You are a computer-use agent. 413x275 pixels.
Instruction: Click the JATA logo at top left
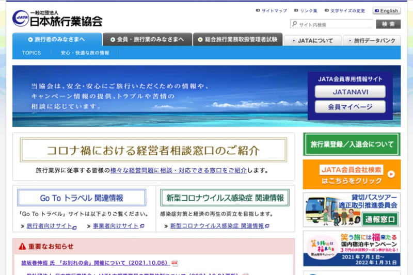pos(57,19)
